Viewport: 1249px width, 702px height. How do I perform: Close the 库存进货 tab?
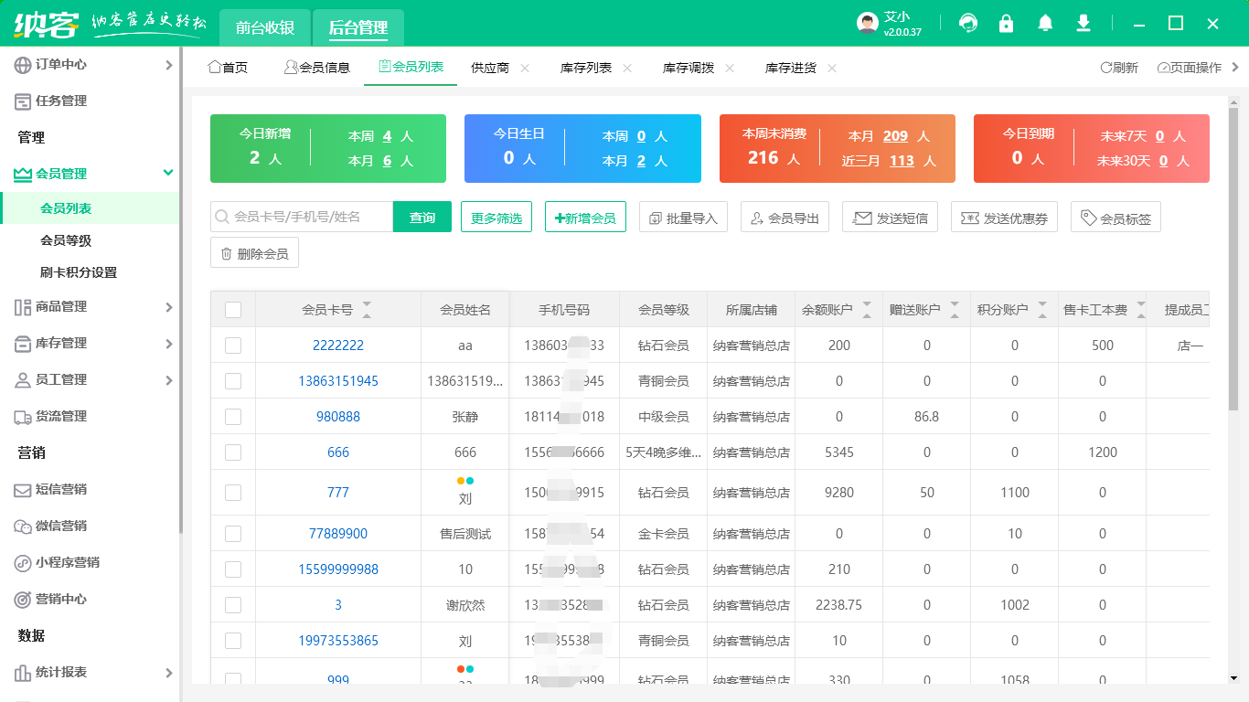coord(832,68)
